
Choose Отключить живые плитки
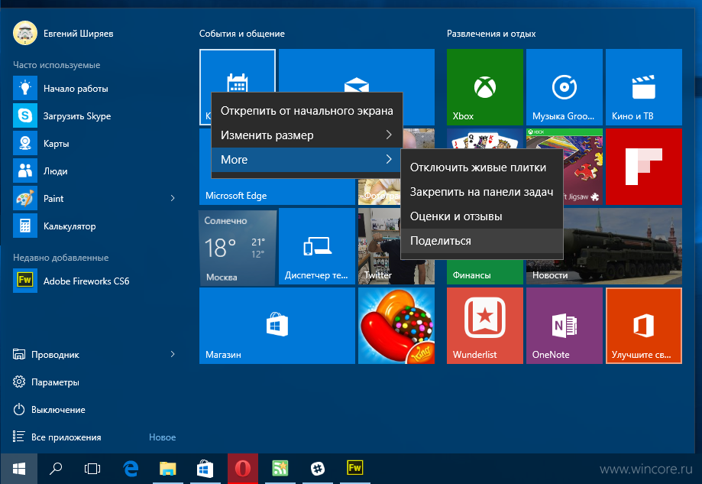(482, 167)
